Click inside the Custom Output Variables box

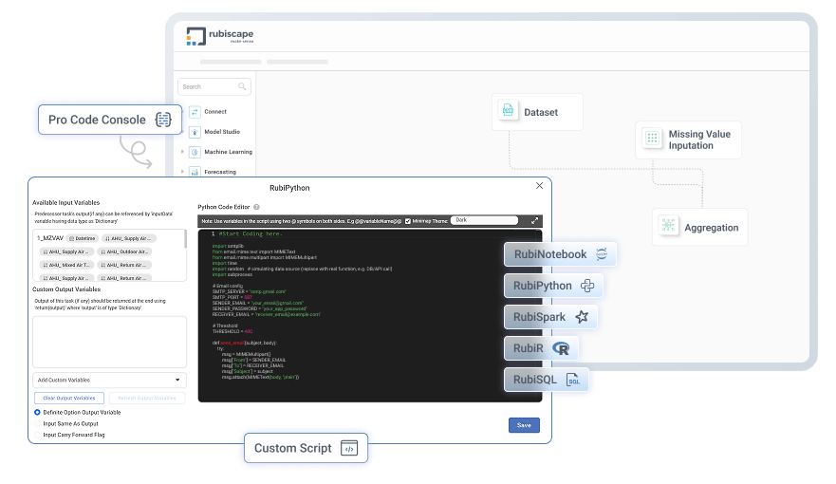(x=109, y=342)
